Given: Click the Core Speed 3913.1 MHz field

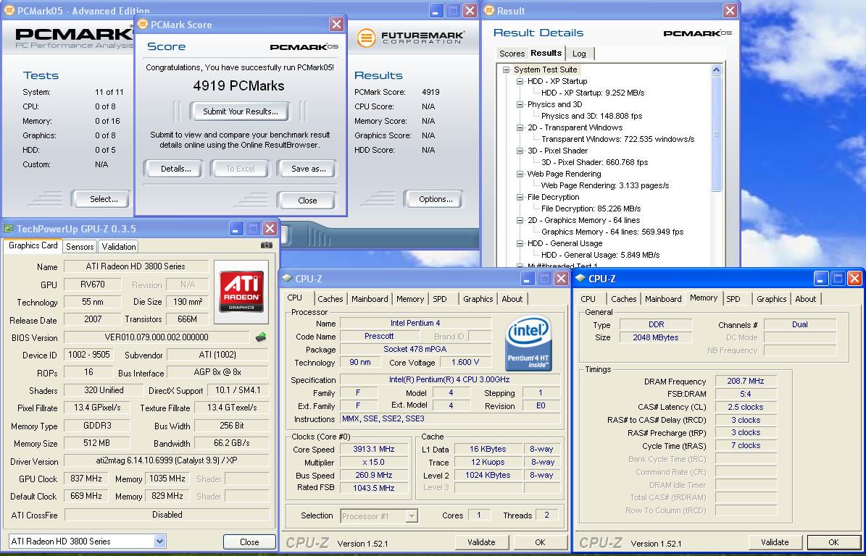Looking at the screenshot, I should tap(374, 449).
